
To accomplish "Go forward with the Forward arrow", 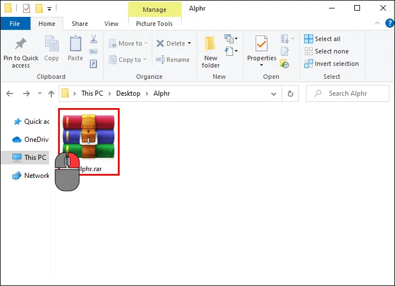I will click(x=26, y=93).
